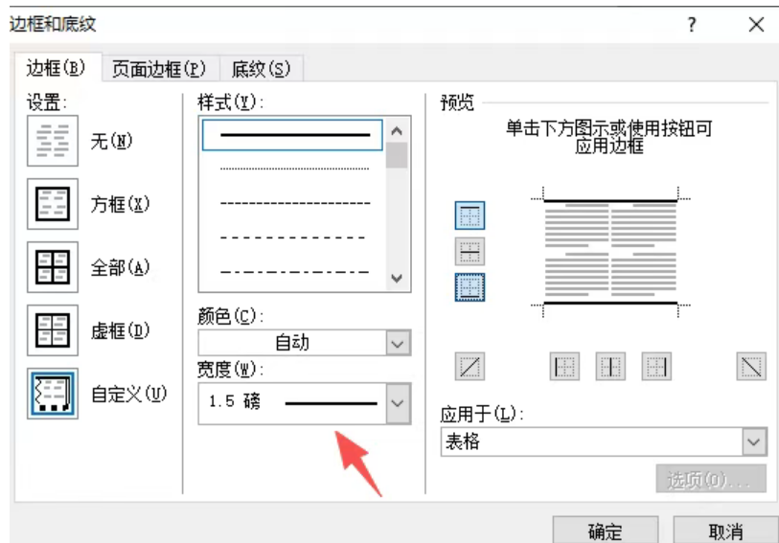Toggle the inside vertical border button
Viewport: 779px width, 543px height.
coord(610,367)
